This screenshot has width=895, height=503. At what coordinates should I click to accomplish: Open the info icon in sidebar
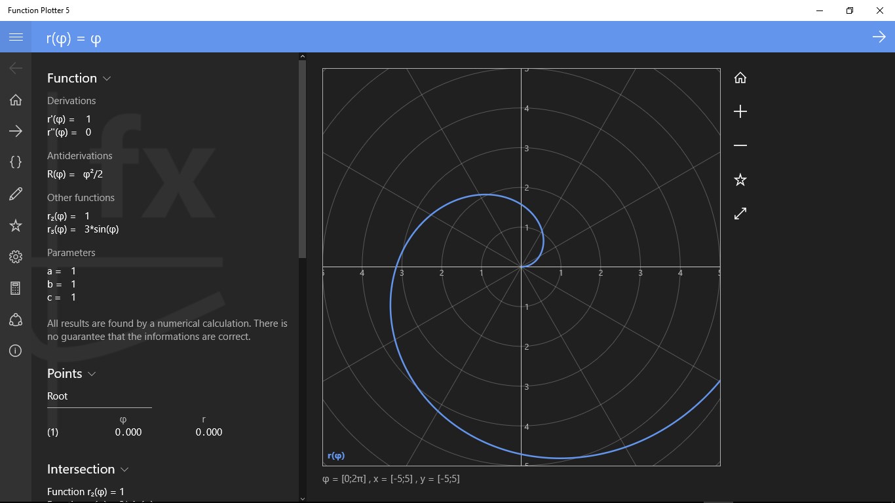[x=16, y=351]
